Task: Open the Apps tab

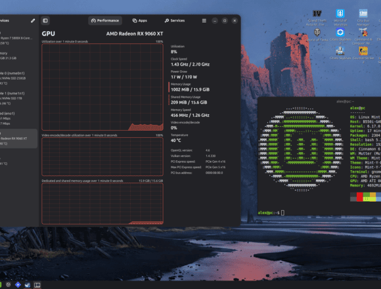Action: (140, 20)
